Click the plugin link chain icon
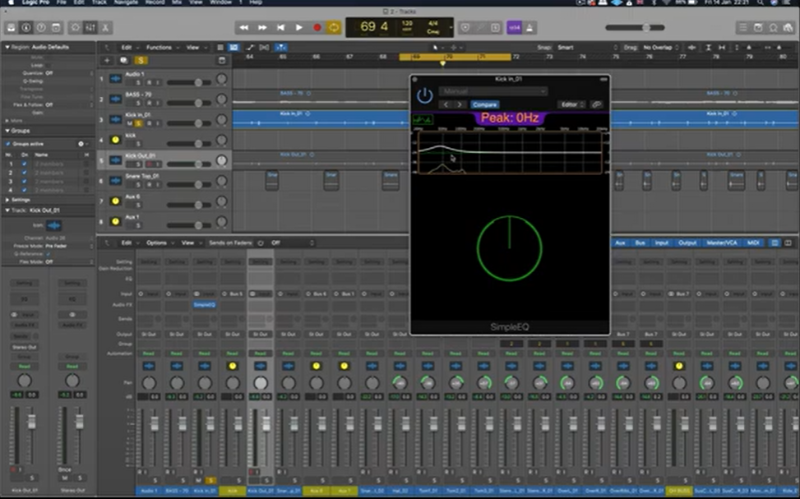800x499 pixels. coord(596,104)
